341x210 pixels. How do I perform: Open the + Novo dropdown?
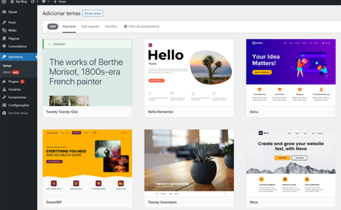(60, 2)
